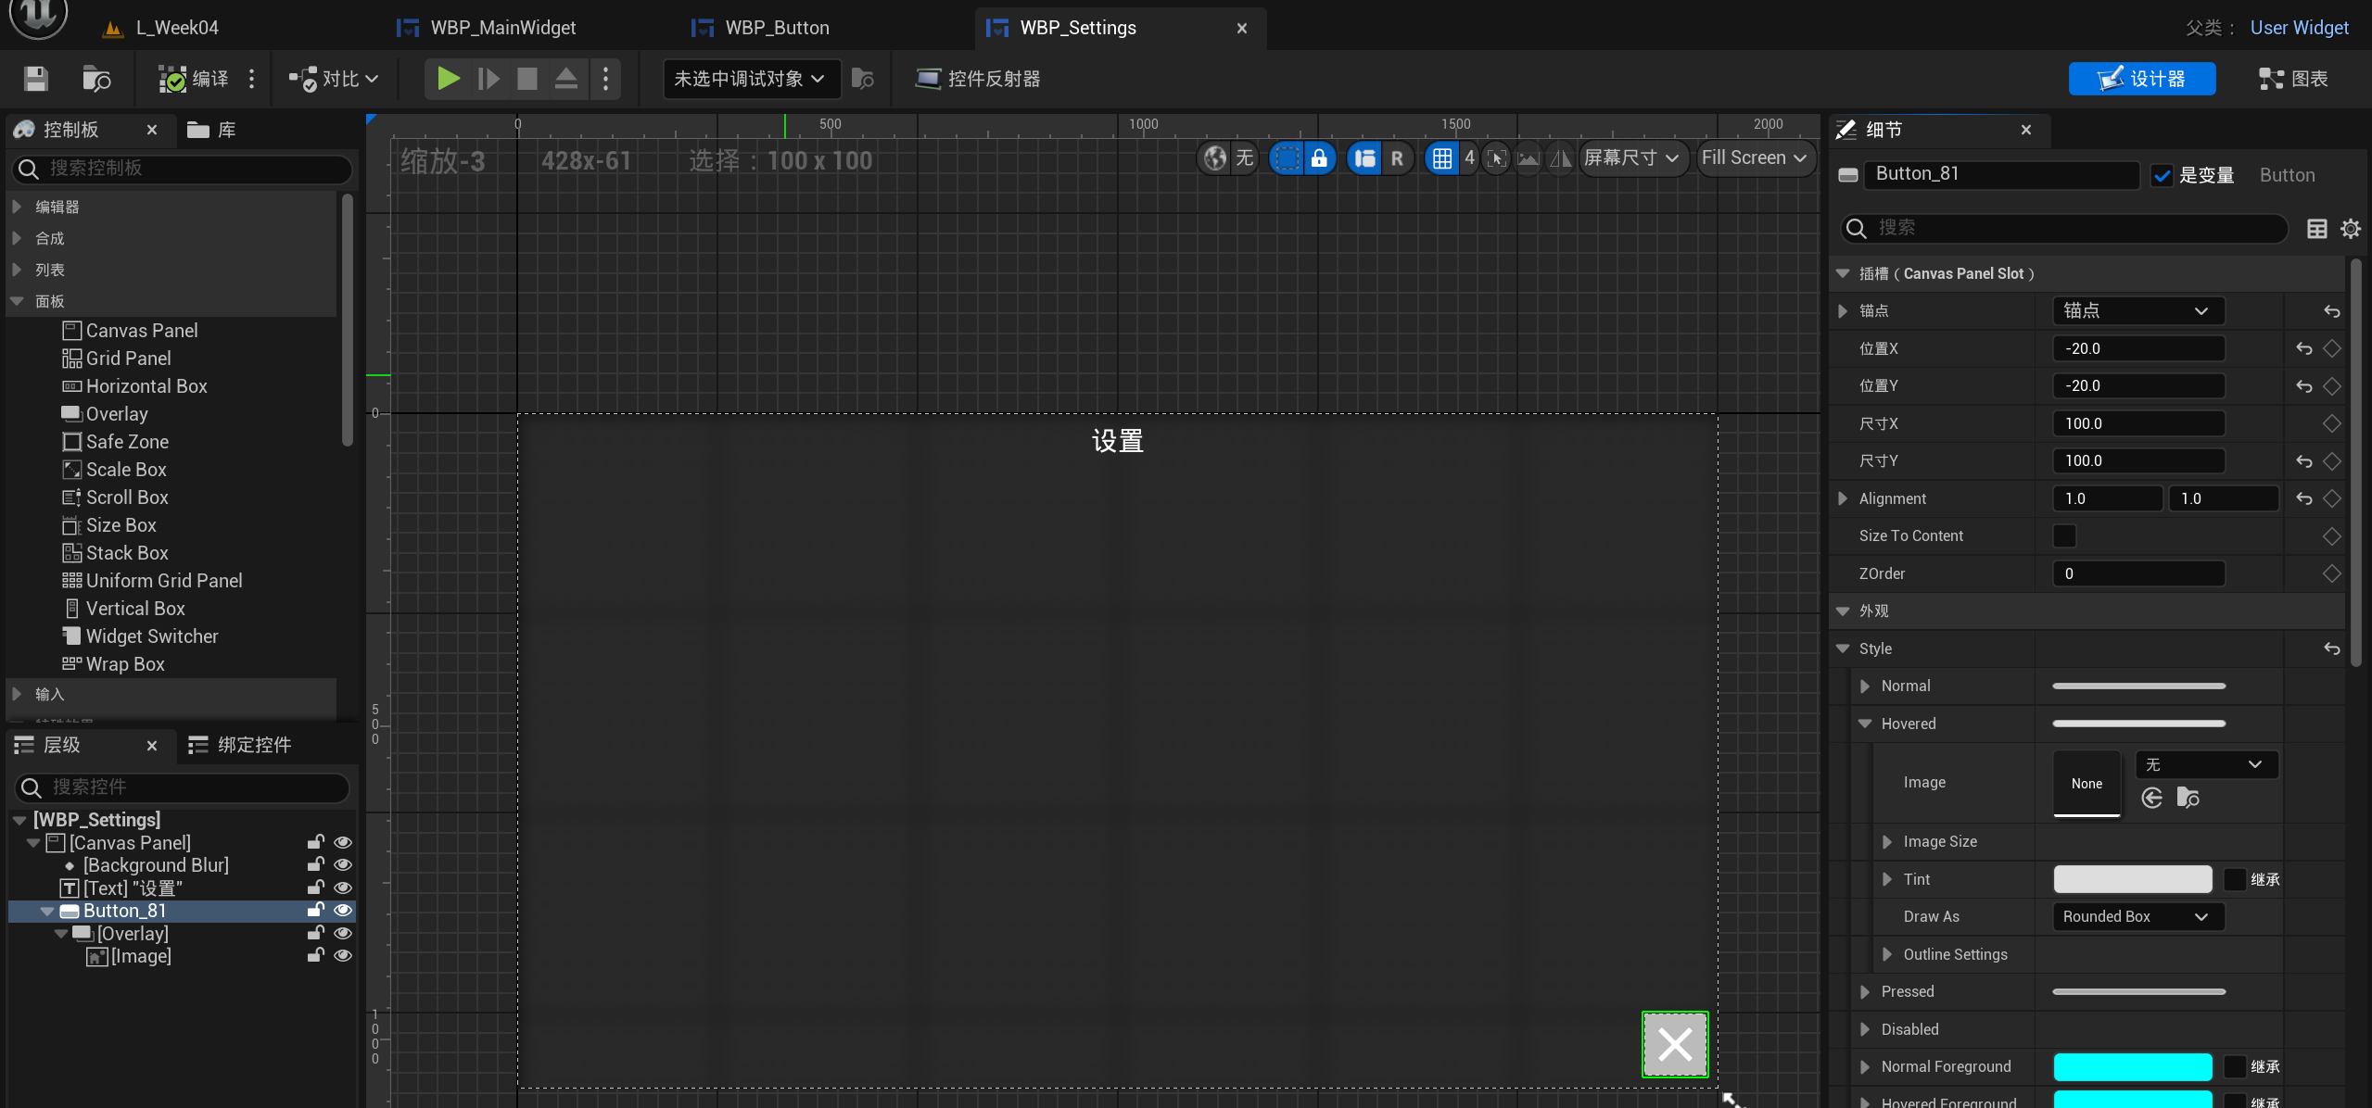This screenshot has height=1108, width=2372.
Task: Click the hierarchy search field (搜索控件)
Action: 183,787
